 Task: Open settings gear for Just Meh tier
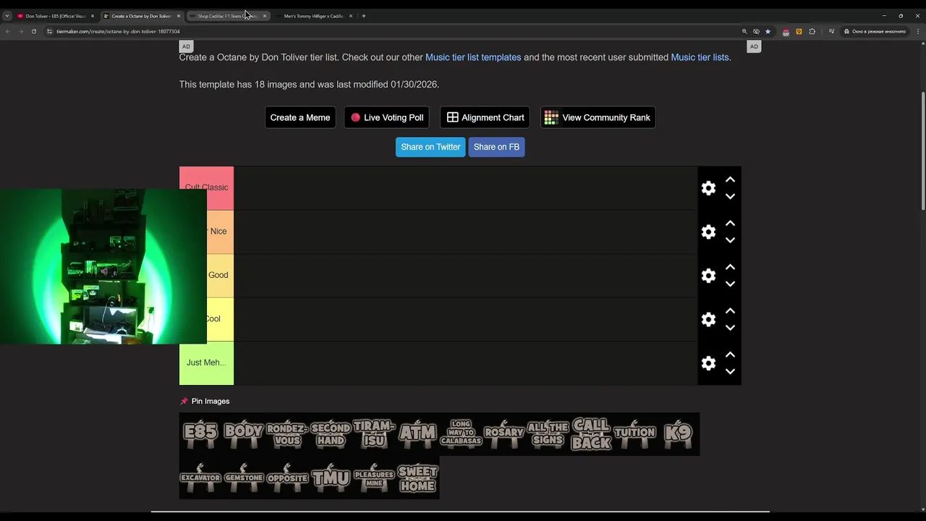708,363
